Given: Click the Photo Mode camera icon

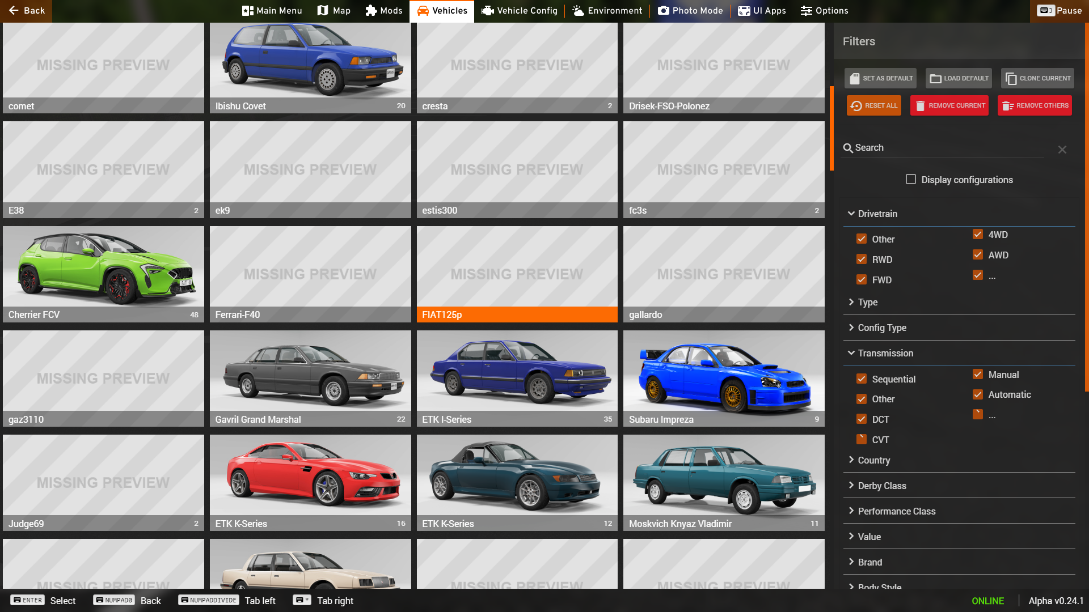Looking at the screenshot, I should point(663,10).
